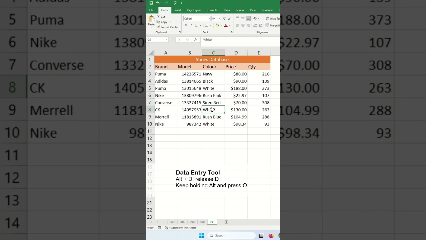Click the Spelling check ABC icon

coord(175,3)
